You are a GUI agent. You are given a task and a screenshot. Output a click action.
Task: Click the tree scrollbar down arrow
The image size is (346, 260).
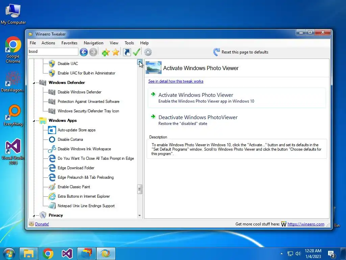tap(140, 215)
